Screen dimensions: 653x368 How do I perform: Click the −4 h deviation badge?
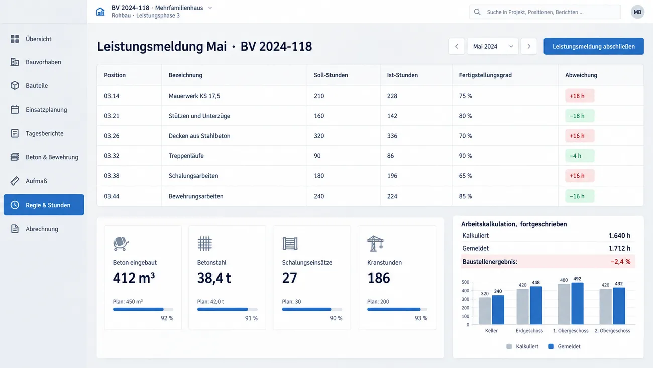point(580,156)
